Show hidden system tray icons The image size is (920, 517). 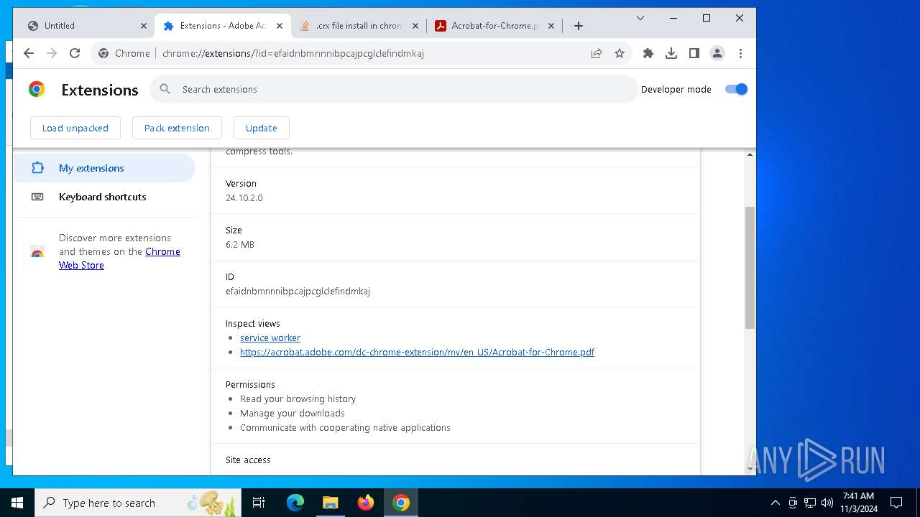point(775,503)
